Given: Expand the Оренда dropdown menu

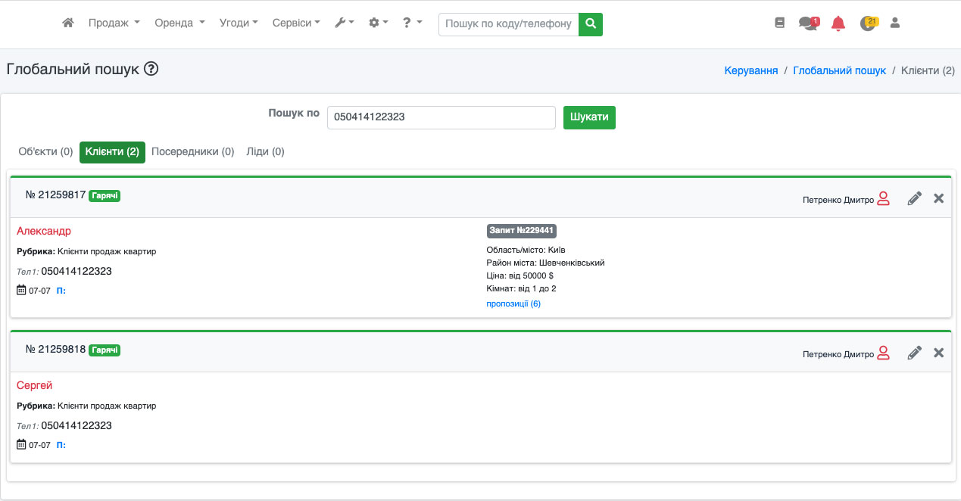Looking at the screenshot, I should click(x=179, y=23).
